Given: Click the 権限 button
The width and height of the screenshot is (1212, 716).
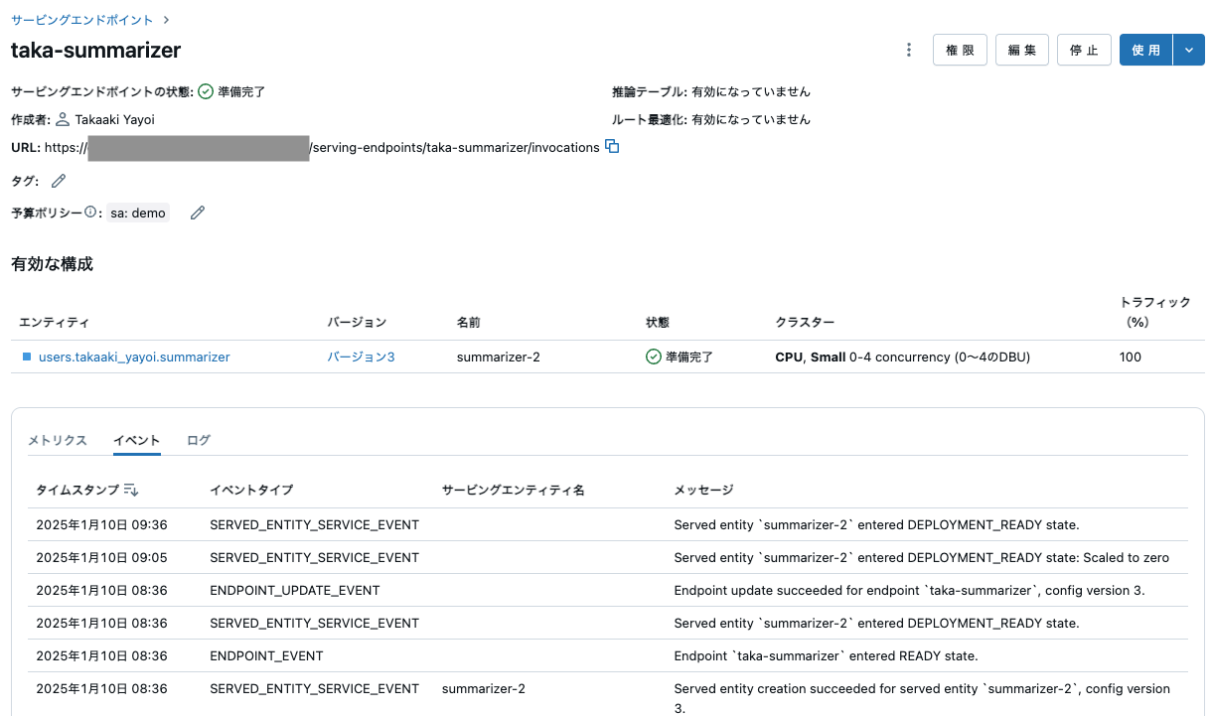Looking at the screenshot, I should (960, 49).
